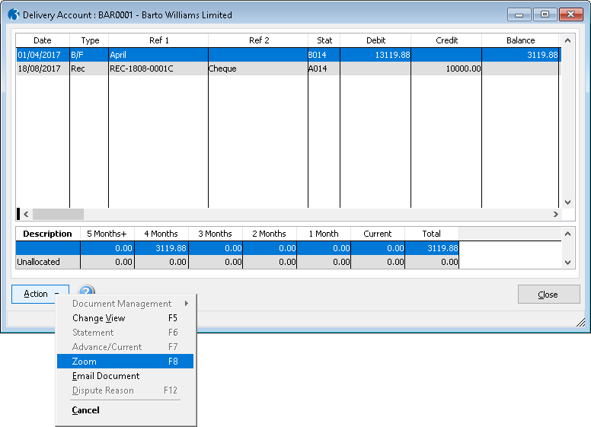Select the 01/04/2017 date cell
Screen dimensions: 591x427
(x=43, y=55)
